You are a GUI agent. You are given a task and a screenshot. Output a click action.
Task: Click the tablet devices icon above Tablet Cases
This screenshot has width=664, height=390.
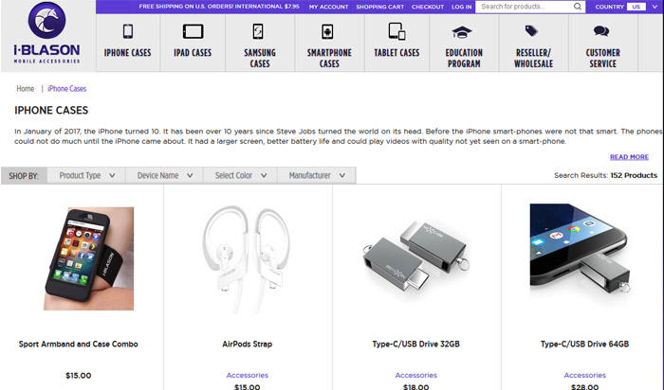click(x=397, y=31)
